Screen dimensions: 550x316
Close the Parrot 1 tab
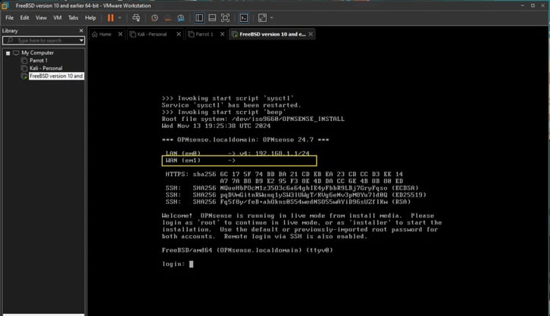click(x=222, y=34)
